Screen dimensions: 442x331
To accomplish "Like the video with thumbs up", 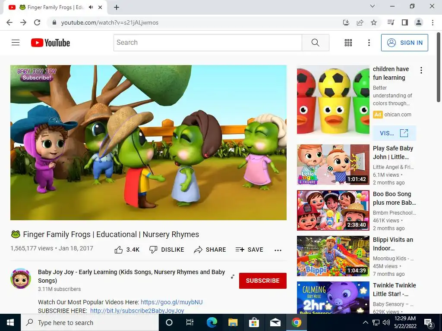I will point(127,250).
